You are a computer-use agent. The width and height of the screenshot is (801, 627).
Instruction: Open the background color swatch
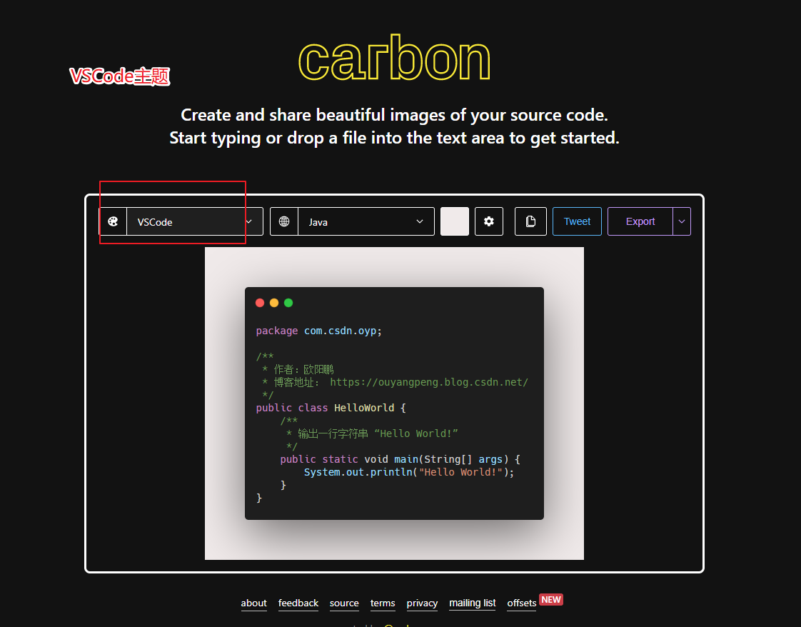point(455,221)
